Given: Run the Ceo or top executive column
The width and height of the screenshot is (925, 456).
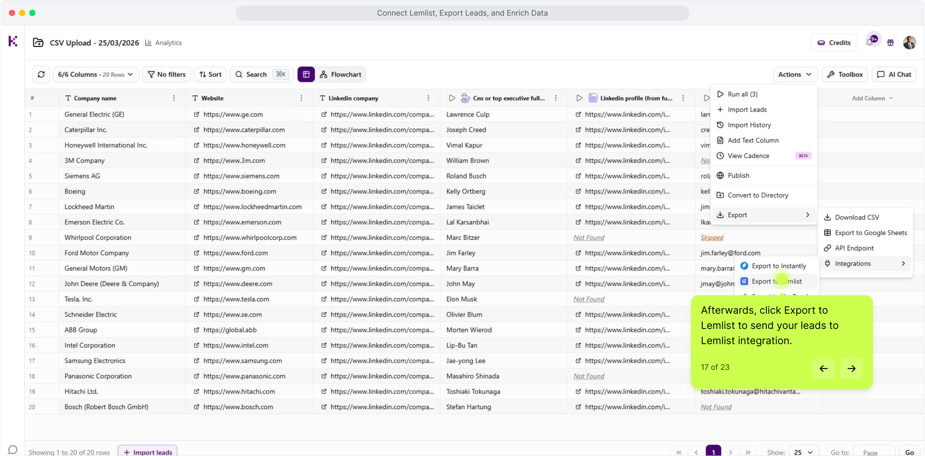Looking at the screenshot, I should click(x=452, y=98).
